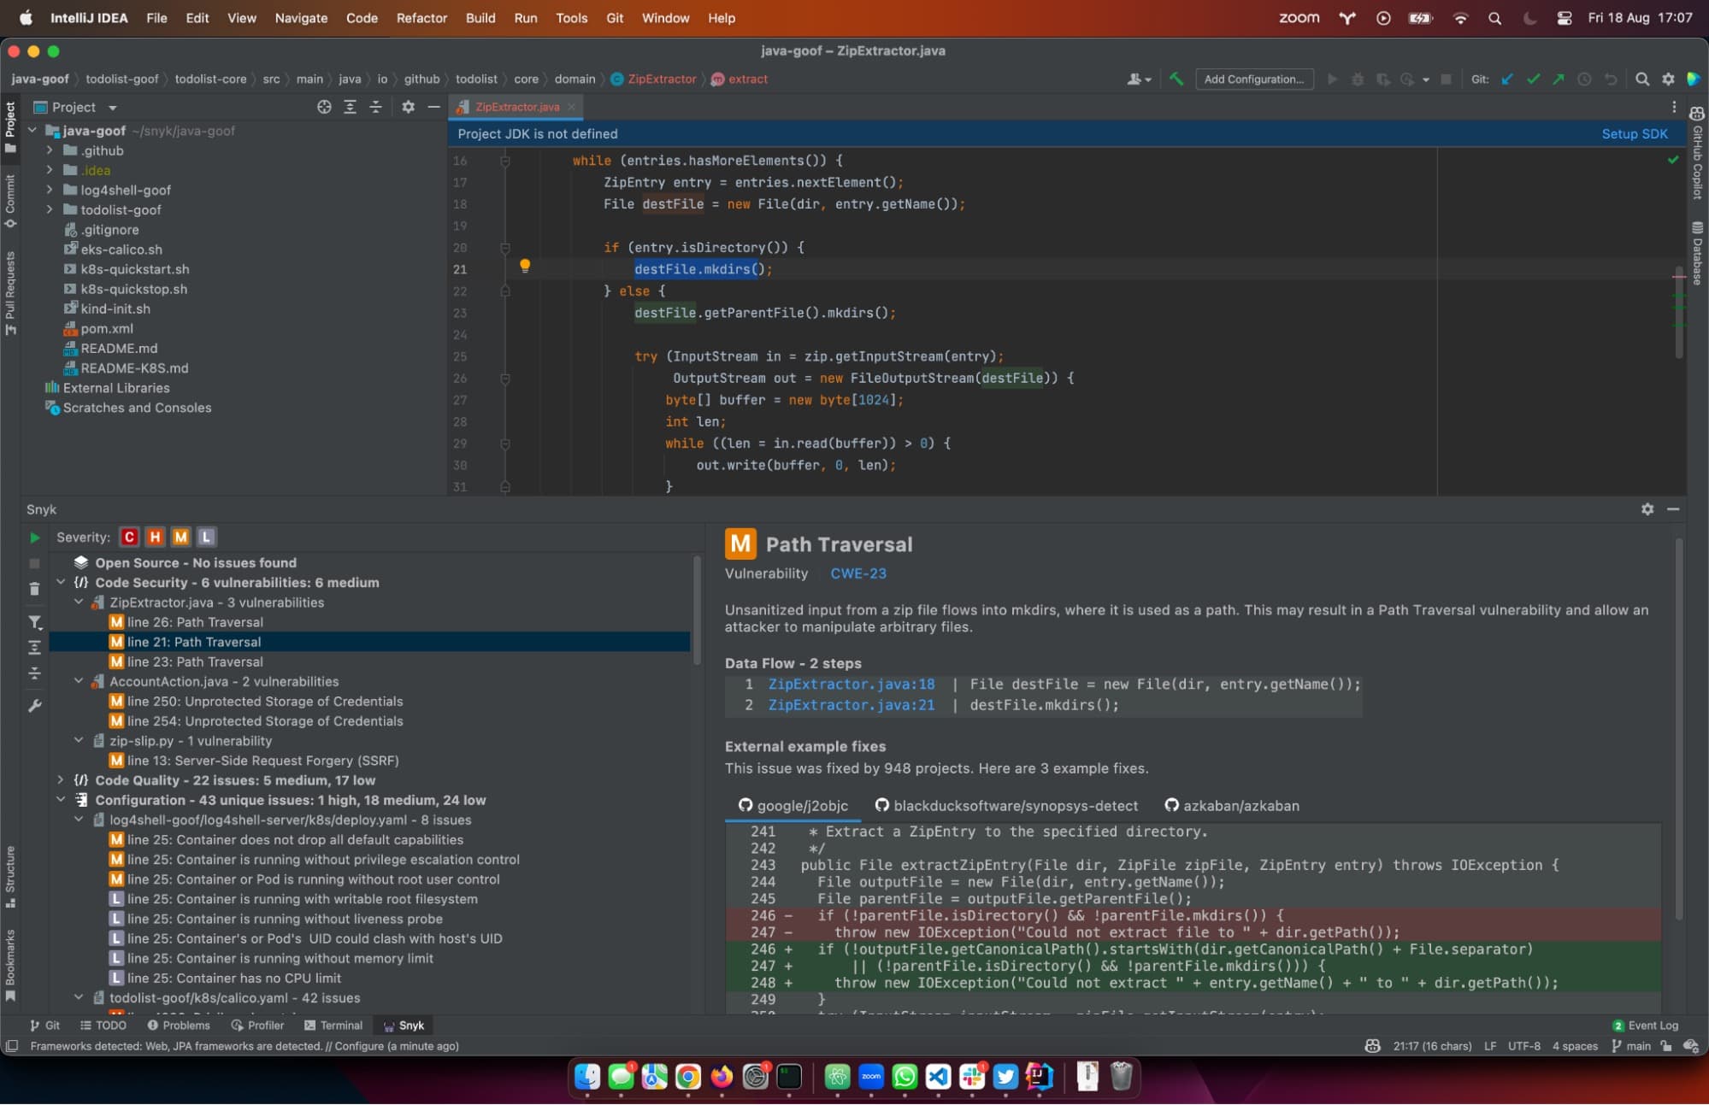The height and width of the screenshot is (1105, 1709).
Task: Open the Build menu
Action: [x=480, y=18]
